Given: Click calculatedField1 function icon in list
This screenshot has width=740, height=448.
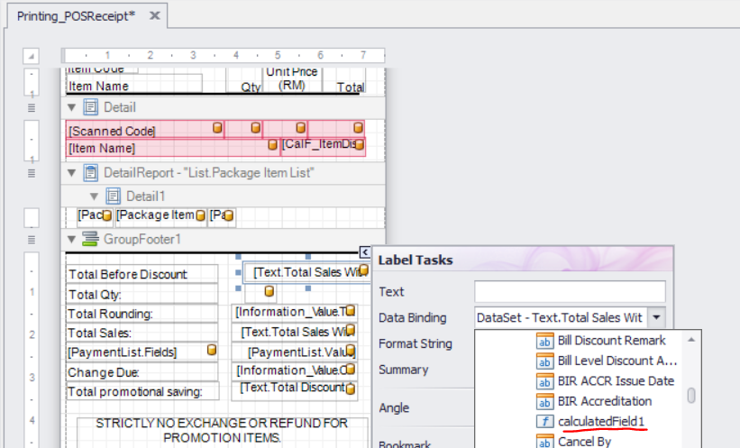Looking at the screenshot, I should click(x=544, y=421).
